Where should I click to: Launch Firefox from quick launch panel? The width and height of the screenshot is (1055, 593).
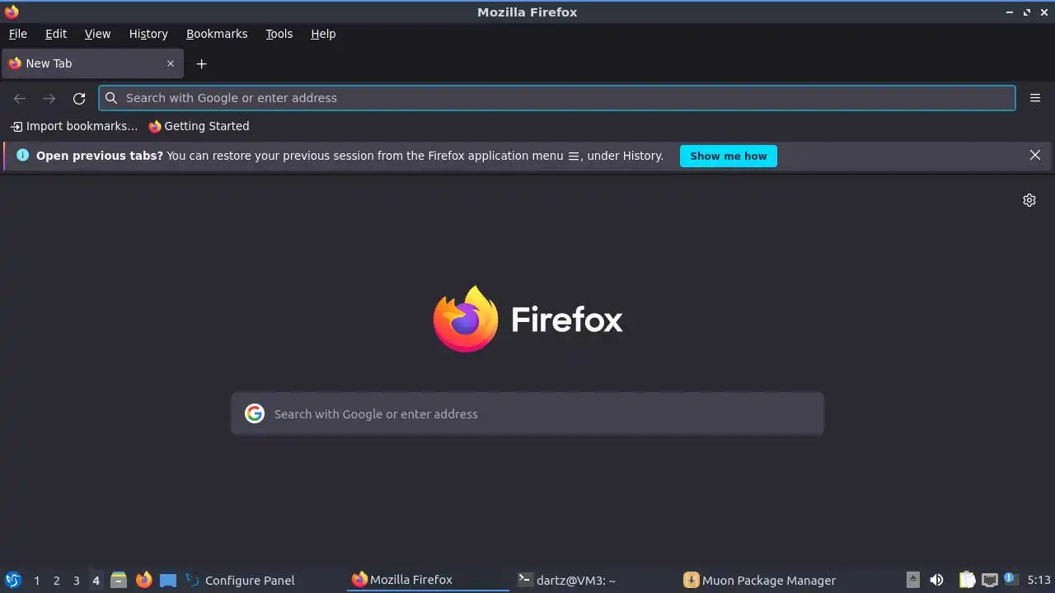(143, 580)
